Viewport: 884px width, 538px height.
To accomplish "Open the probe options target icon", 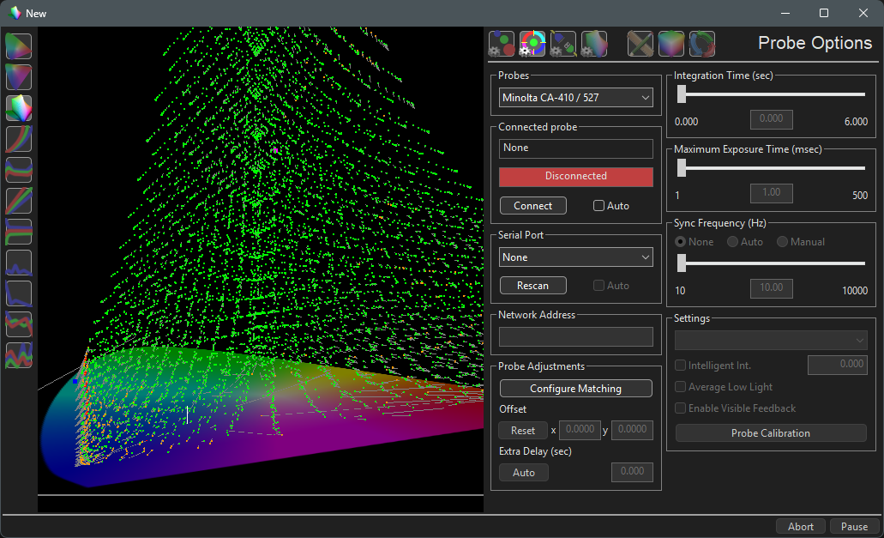I will [532, 43].
